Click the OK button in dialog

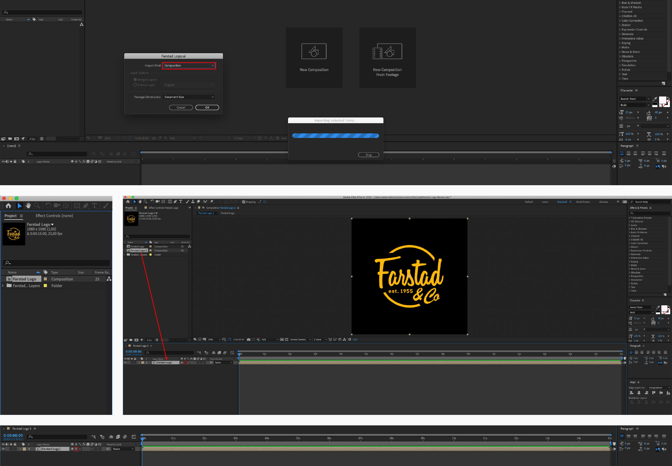point(205,107)
